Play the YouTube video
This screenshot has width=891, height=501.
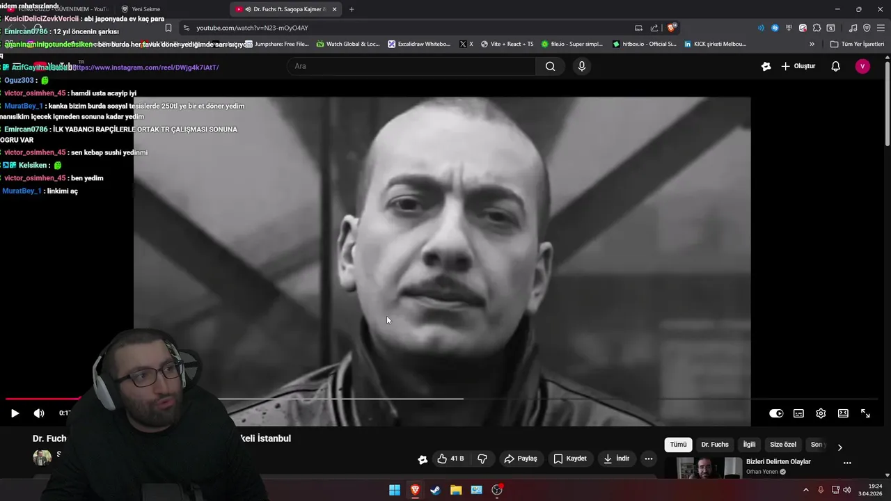tap(15, 413)
